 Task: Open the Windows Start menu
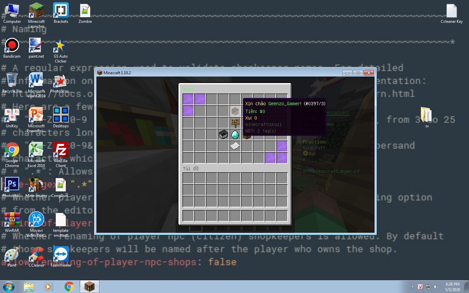pyautogui.click(x=9, y=286)
